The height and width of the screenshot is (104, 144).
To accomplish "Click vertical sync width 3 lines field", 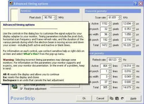I will click(104, 76).
